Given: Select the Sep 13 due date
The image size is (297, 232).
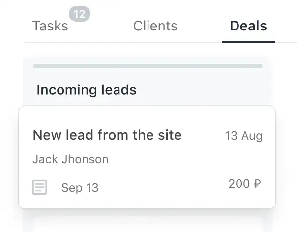Looking at the screenshot, I should pos(80,188).
